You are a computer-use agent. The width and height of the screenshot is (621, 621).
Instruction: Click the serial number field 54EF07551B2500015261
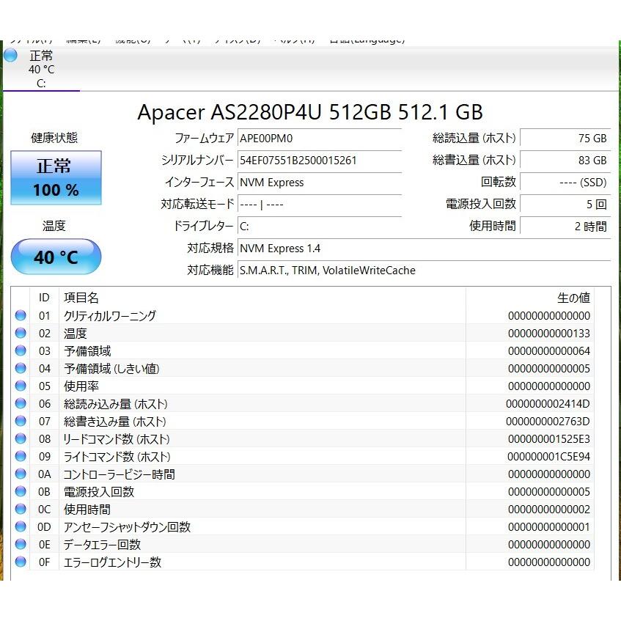(x=320, y=161)
